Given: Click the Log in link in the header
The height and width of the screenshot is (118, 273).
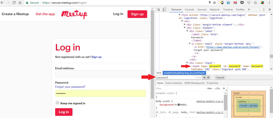Looking at the screenshot, I should click(118, 14).
